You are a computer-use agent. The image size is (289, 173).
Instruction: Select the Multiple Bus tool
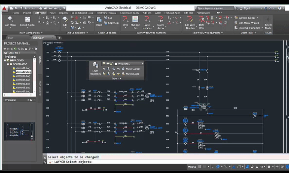[x=135, y=23]
